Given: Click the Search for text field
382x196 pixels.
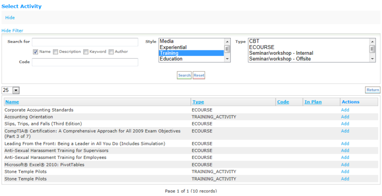Looking at the screenshot, I should click(x=85, y=42).
